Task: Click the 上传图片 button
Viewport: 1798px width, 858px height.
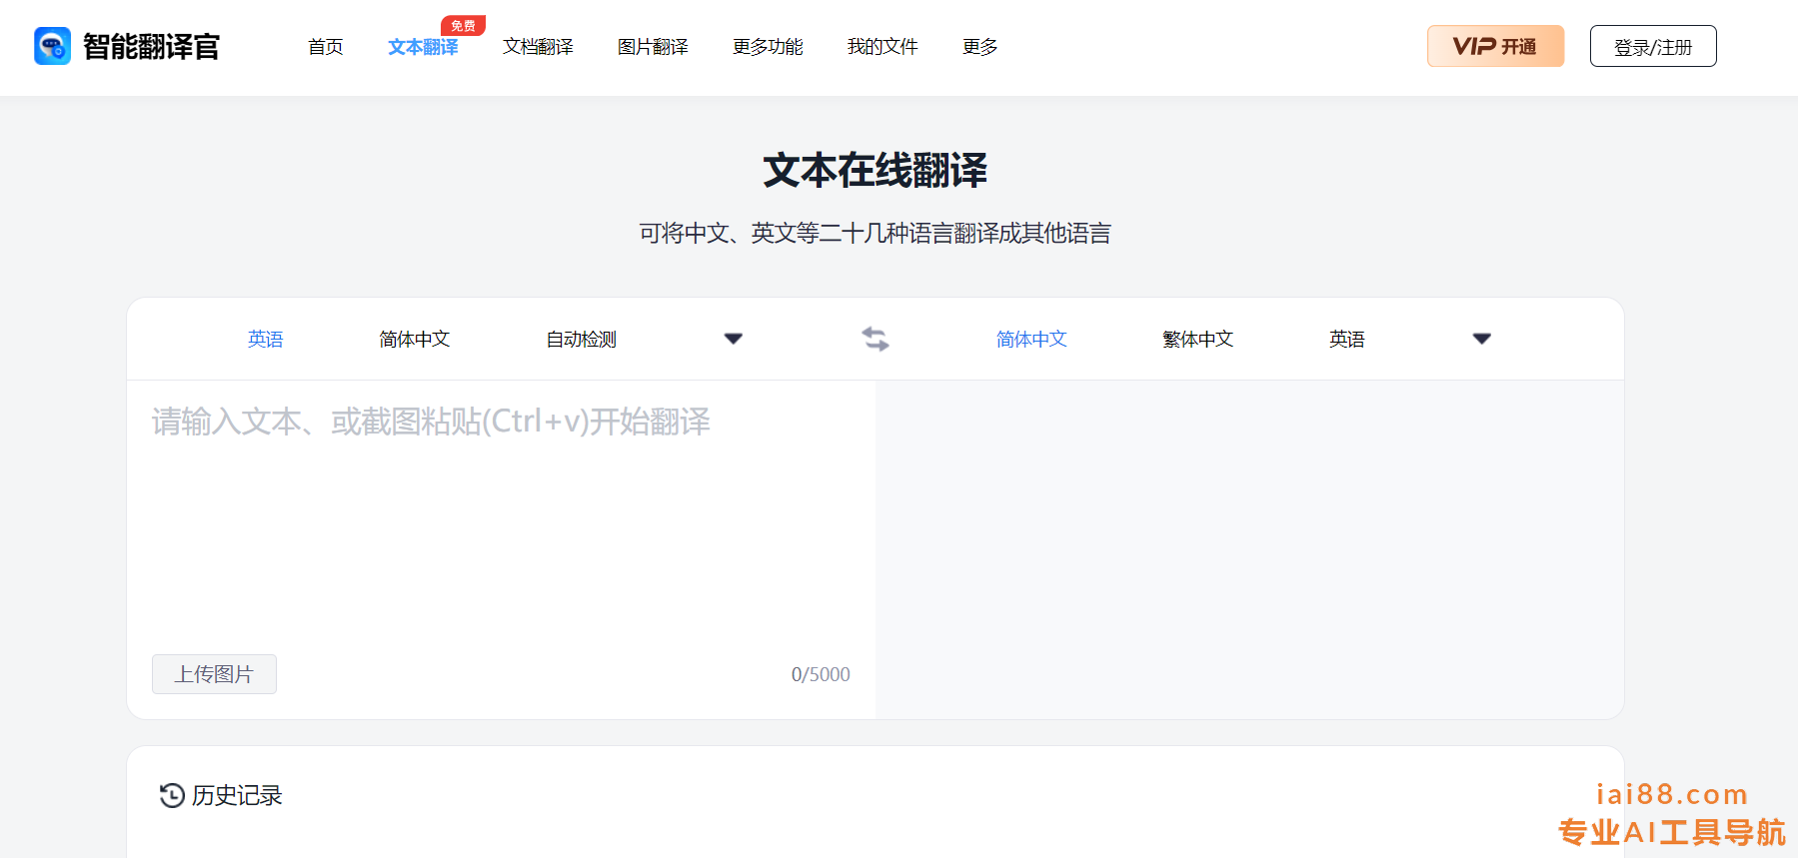Action: 214,674
